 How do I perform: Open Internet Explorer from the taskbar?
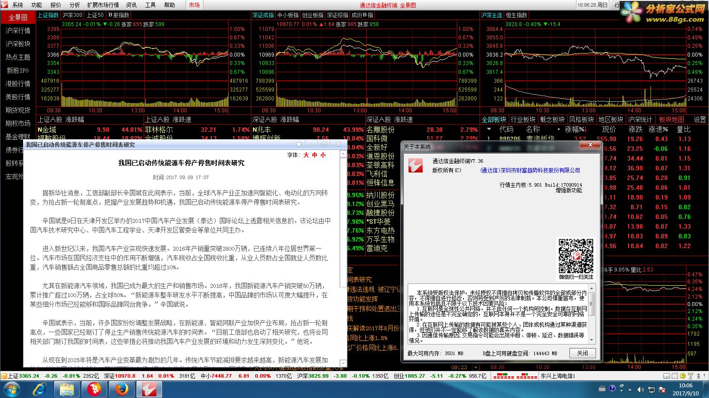point(39,389)
